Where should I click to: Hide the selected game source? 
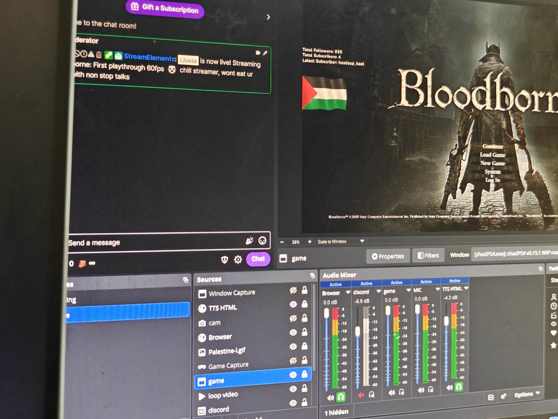[x=293, y=374]
